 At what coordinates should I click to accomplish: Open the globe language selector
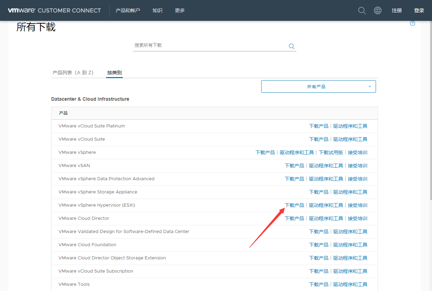378,10
